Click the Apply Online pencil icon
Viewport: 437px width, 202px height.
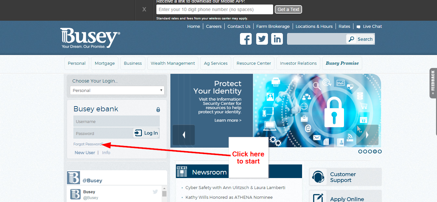tap(318, 198)
